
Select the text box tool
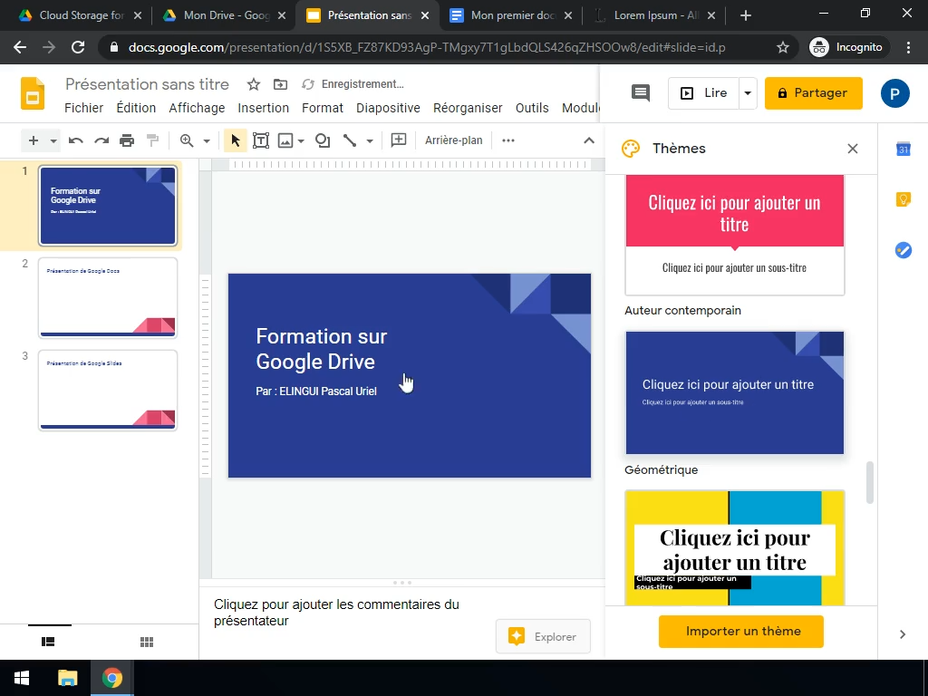click(260, 140)
